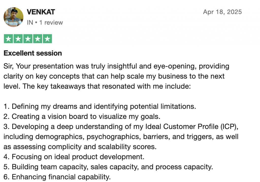Open the "Excellent session" review title
The height and width of the screenshot is (182, 260).
[33, 53]
